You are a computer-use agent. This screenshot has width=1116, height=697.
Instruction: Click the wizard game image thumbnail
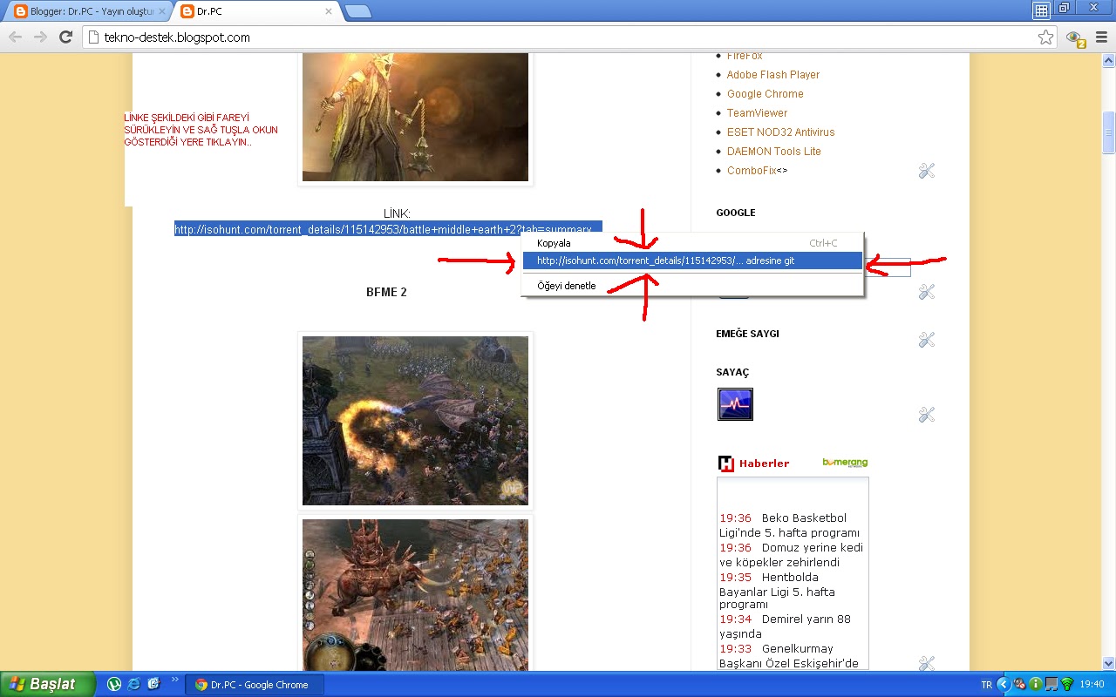point(415,118)
